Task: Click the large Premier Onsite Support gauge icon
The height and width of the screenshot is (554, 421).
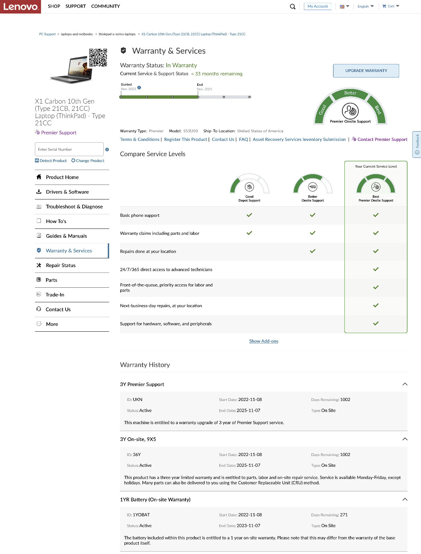Action: coord(350,106)
